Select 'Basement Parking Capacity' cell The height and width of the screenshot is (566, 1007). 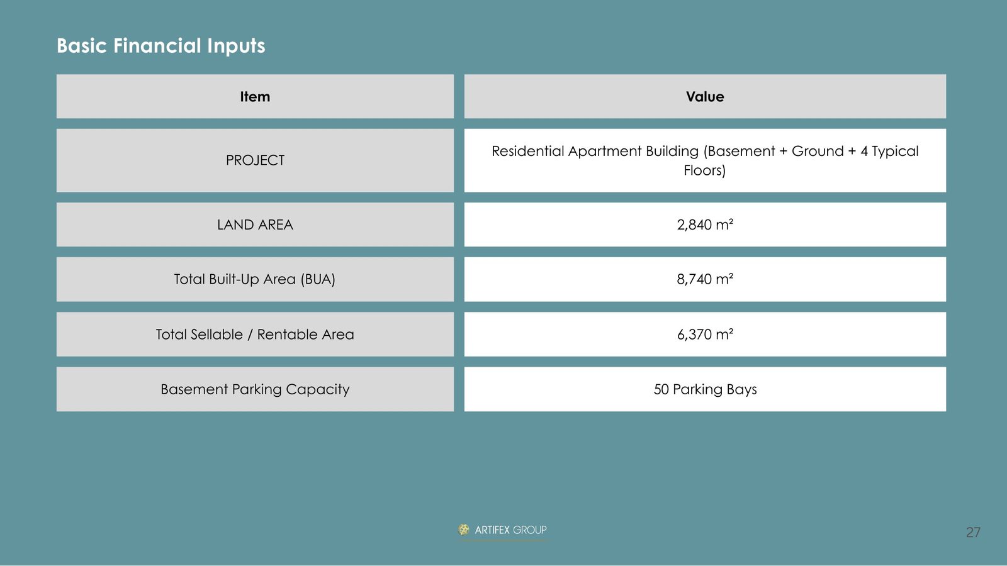pyautogui.click(x=255, y=389)
